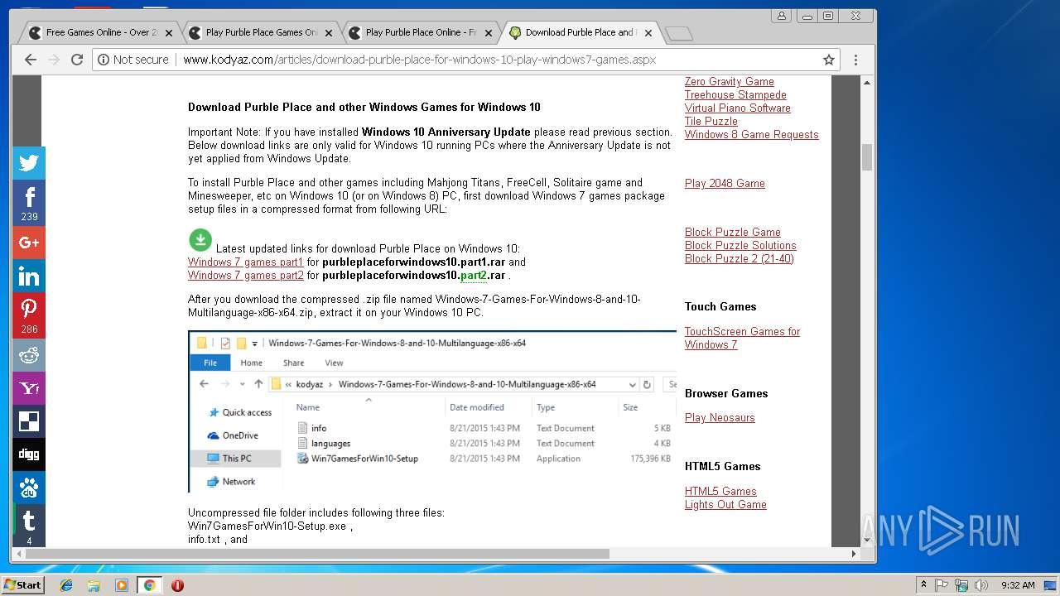Viewport: 1060px width, 596px height.
Task: Click green 'part2' highlighted text
Action: (474, 276)
